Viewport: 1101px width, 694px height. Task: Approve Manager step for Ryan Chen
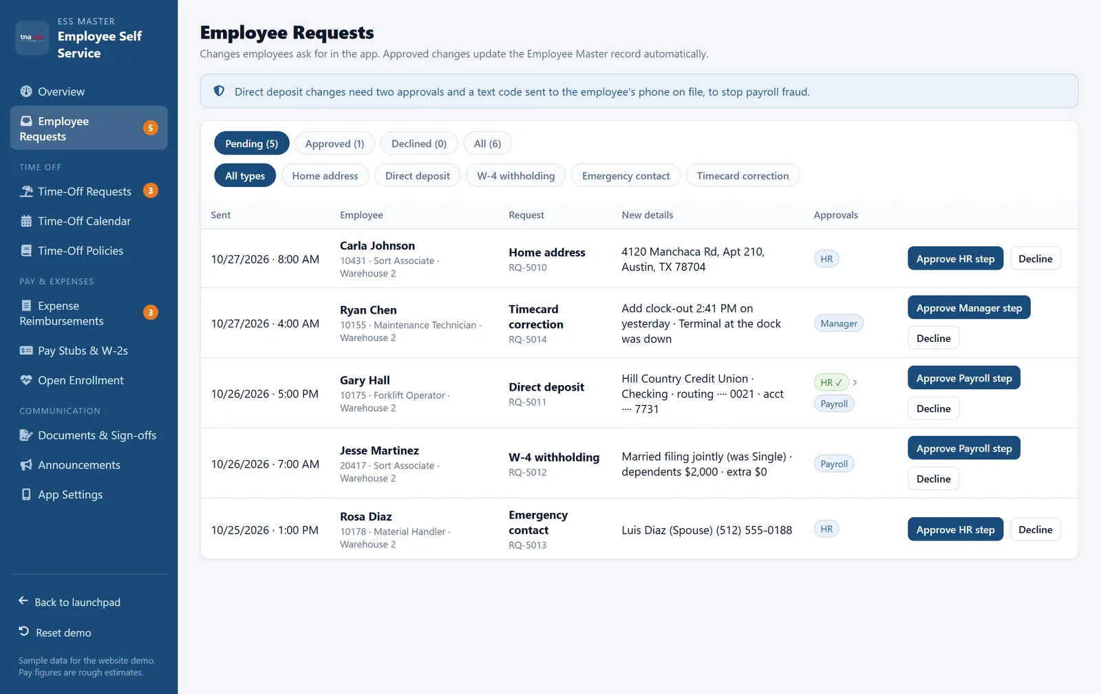[969, 307]
